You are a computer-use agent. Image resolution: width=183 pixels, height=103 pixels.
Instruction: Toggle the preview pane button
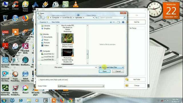(x=118, y=22)
